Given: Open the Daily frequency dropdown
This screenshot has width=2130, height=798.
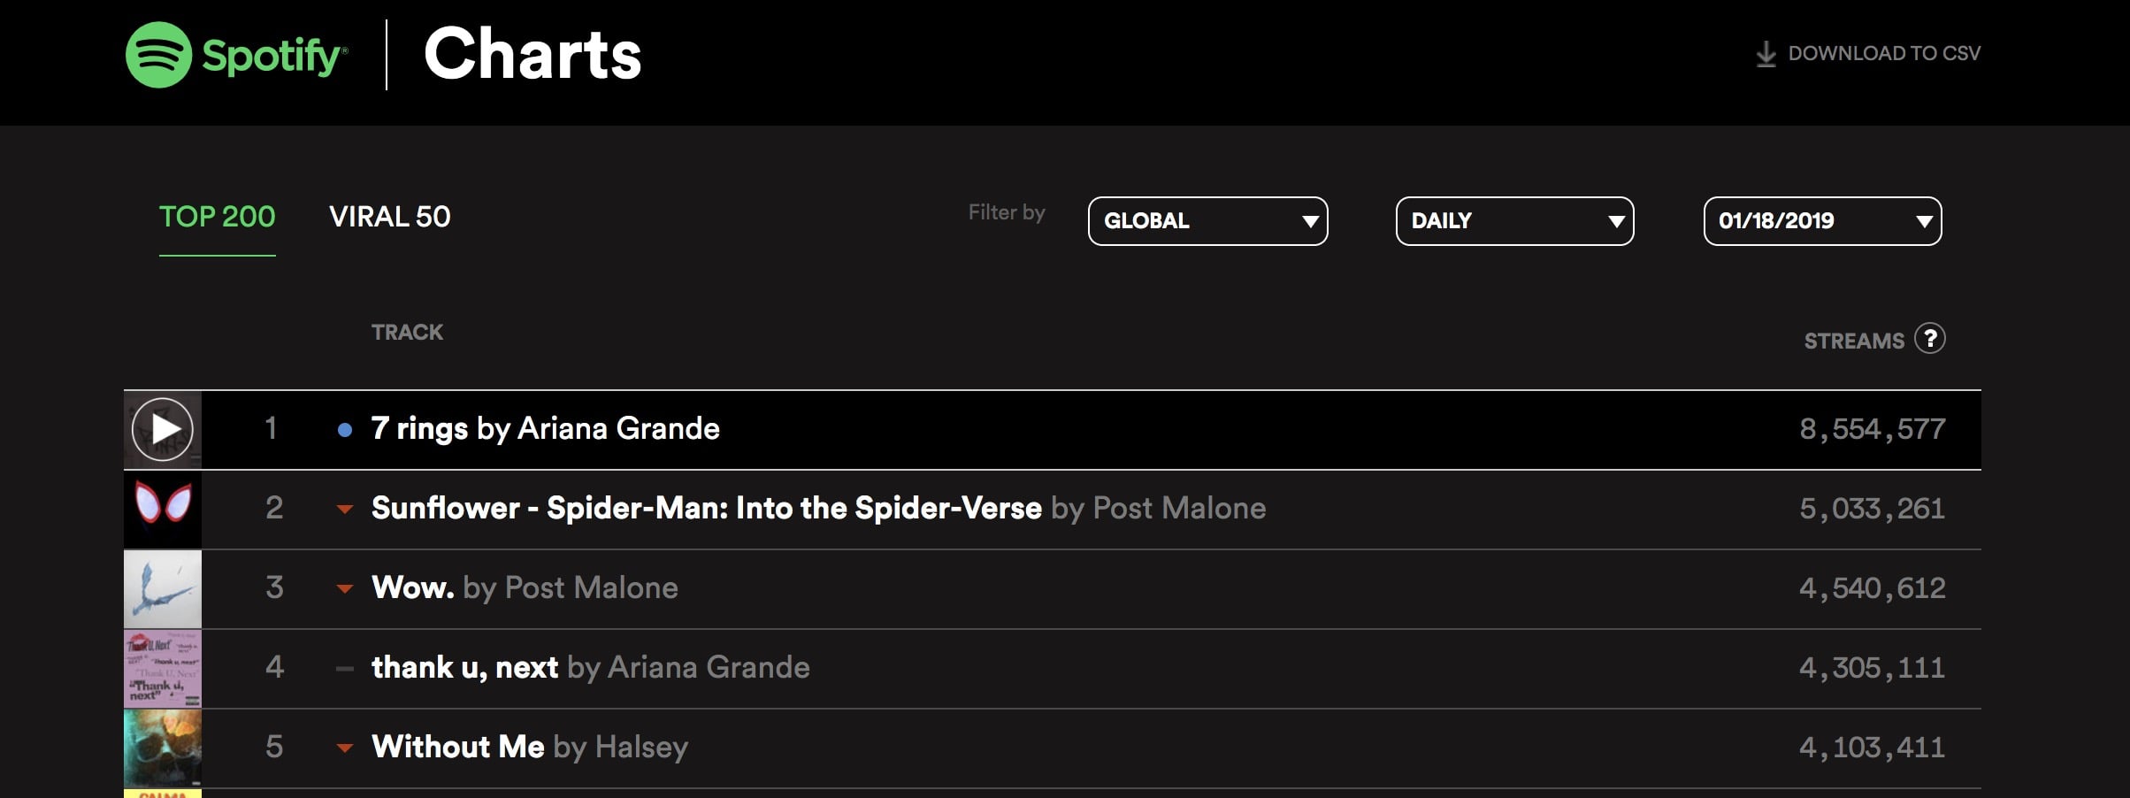Looking at the screenshot, I should (1513, 221).
